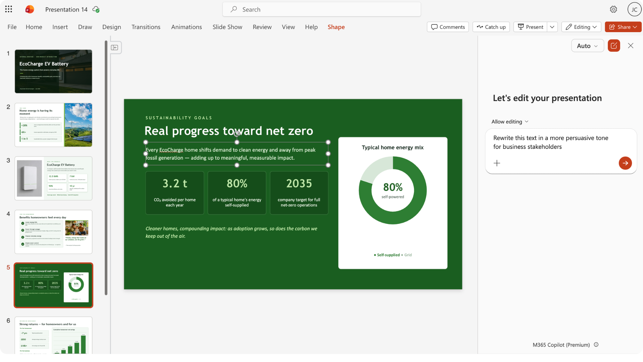The height and width of the screenshot is (362, 643).
Task: Open the Animations tab
Action: click(x=187, y=27)
